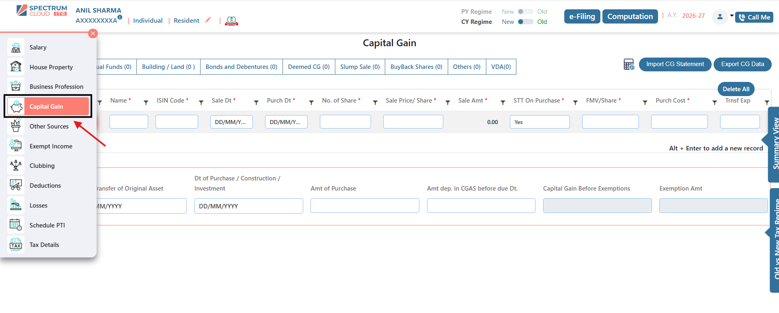
Task: Click the Tax Details icon
Action: (16, 245)
